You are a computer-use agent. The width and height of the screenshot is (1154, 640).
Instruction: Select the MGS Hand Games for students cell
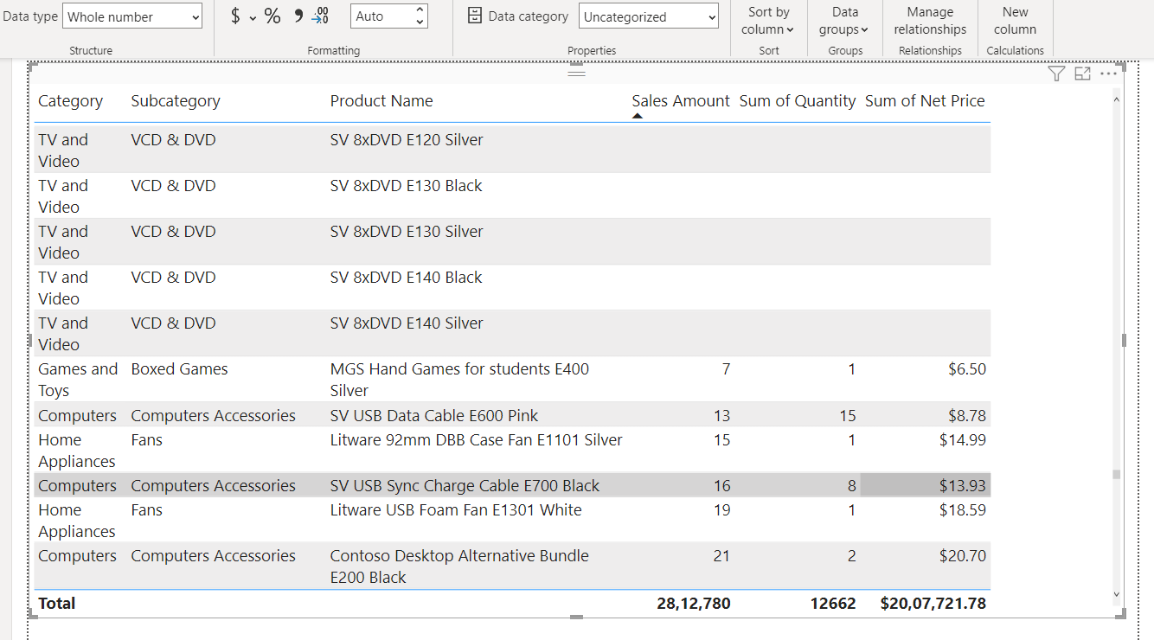[x=459, y=380]
